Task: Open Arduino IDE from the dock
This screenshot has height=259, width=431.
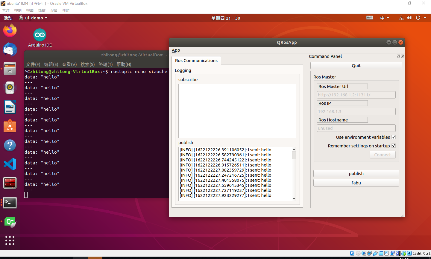Action: (x=40, y=35)
